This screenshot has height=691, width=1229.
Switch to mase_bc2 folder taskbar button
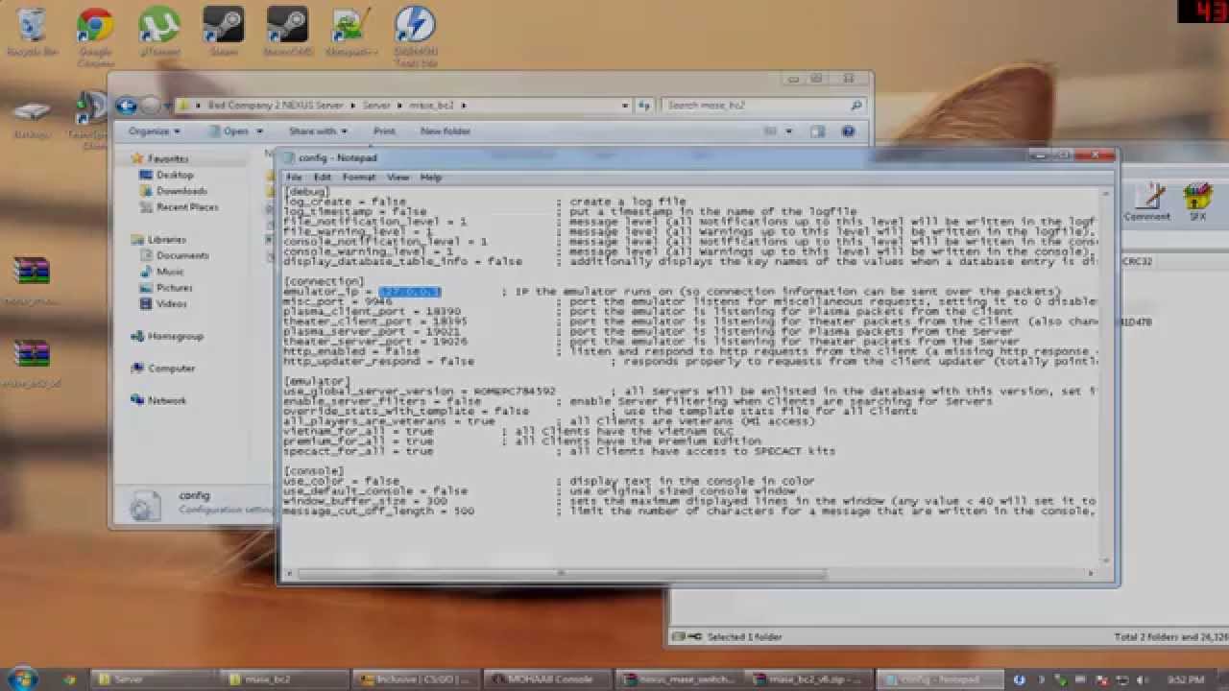(285, 679)
